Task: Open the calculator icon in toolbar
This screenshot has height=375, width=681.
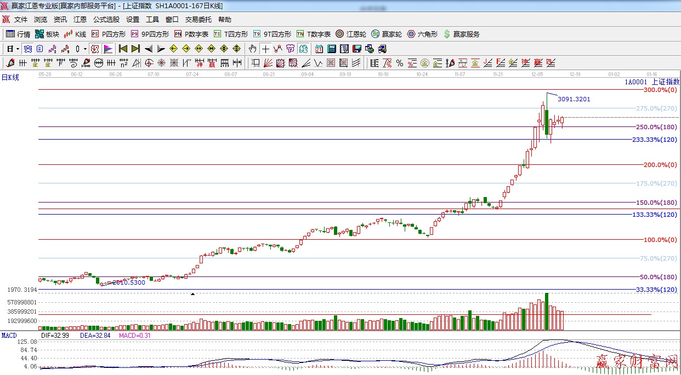Action: [x=331, y=49]
